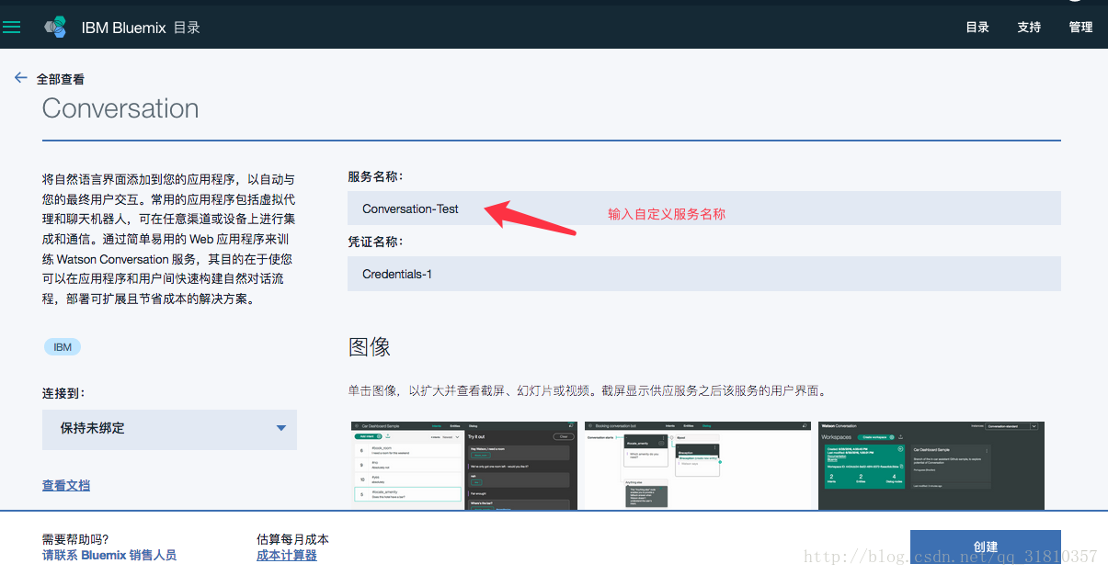Screen dimensions: 1108x575
Task: Open the hamburger navigation menu
Action: click(x=12, y=27)
